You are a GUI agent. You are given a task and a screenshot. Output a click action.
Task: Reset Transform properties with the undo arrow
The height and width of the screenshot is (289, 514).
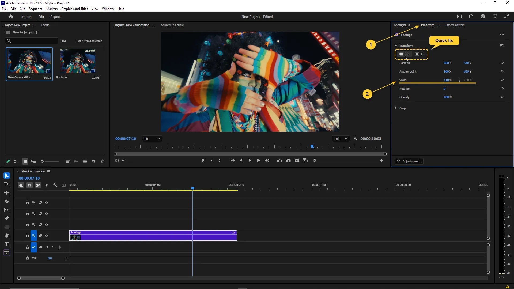click(502, 46)
